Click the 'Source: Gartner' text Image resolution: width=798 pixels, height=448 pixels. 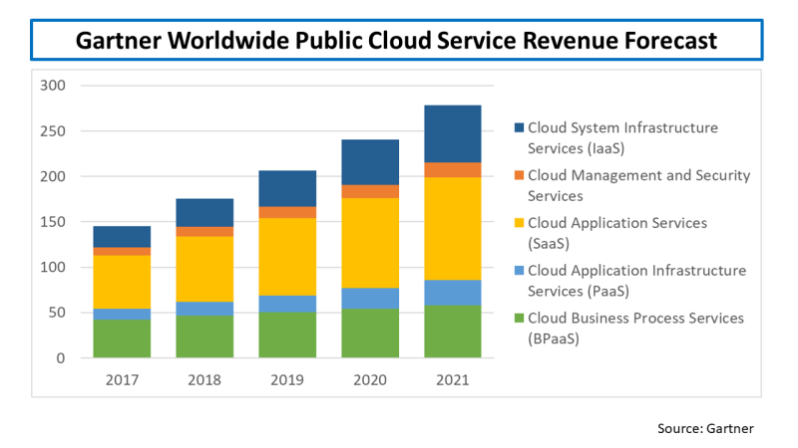705,428
